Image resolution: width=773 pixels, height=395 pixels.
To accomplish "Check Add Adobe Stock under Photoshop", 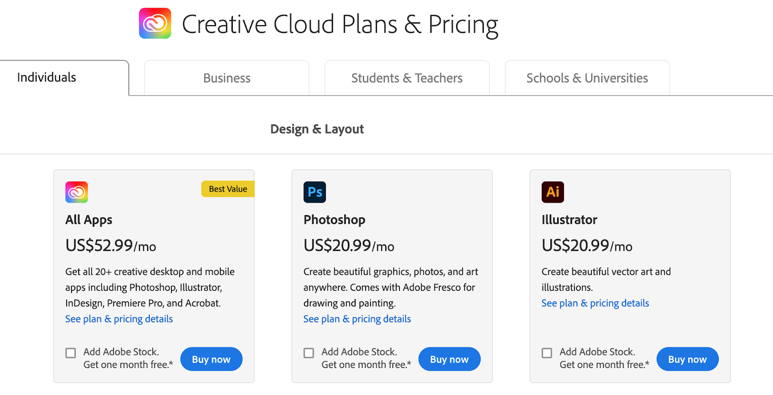I will pyautogui.click(x=309, y=353).
